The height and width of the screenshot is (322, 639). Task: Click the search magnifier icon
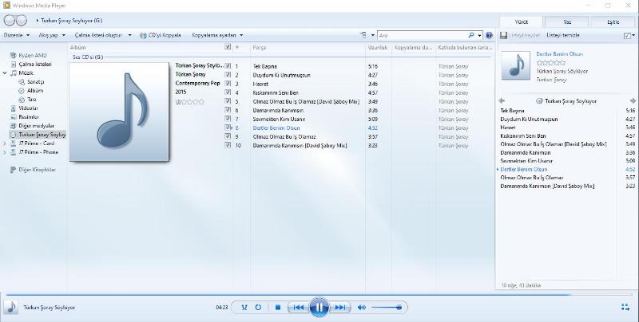click(471, 35)
